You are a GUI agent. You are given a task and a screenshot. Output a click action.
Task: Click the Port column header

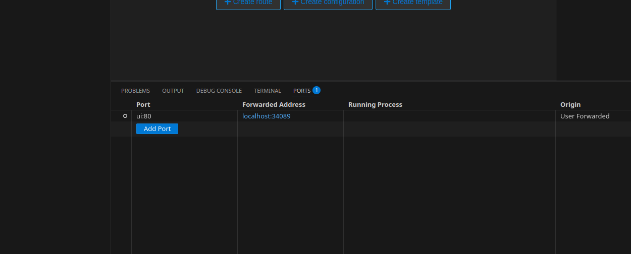coord(143,104)
